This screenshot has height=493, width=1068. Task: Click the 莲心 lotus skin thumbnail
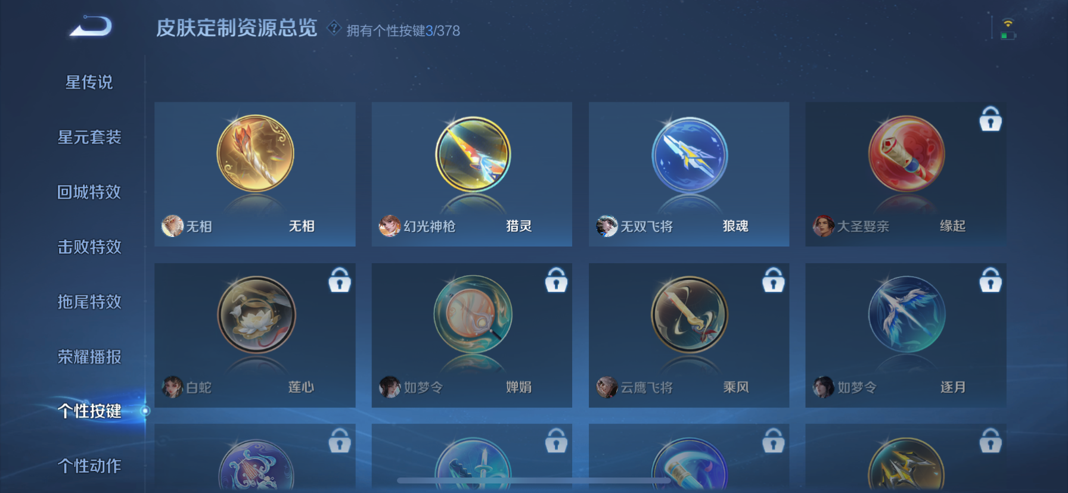click(256, 314)
